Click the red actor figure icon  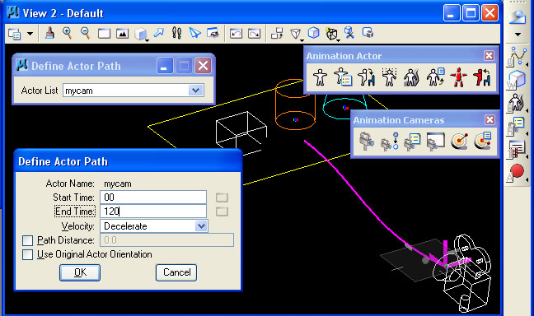pyautogui.click(x=458, y=77)
